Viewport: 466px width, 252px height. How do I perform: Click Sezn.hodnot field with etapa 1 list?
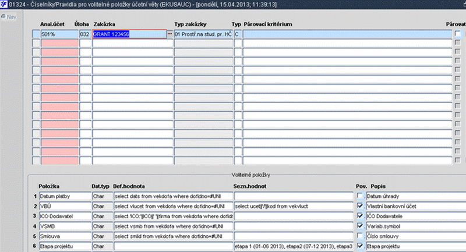(x=294, y=246)
